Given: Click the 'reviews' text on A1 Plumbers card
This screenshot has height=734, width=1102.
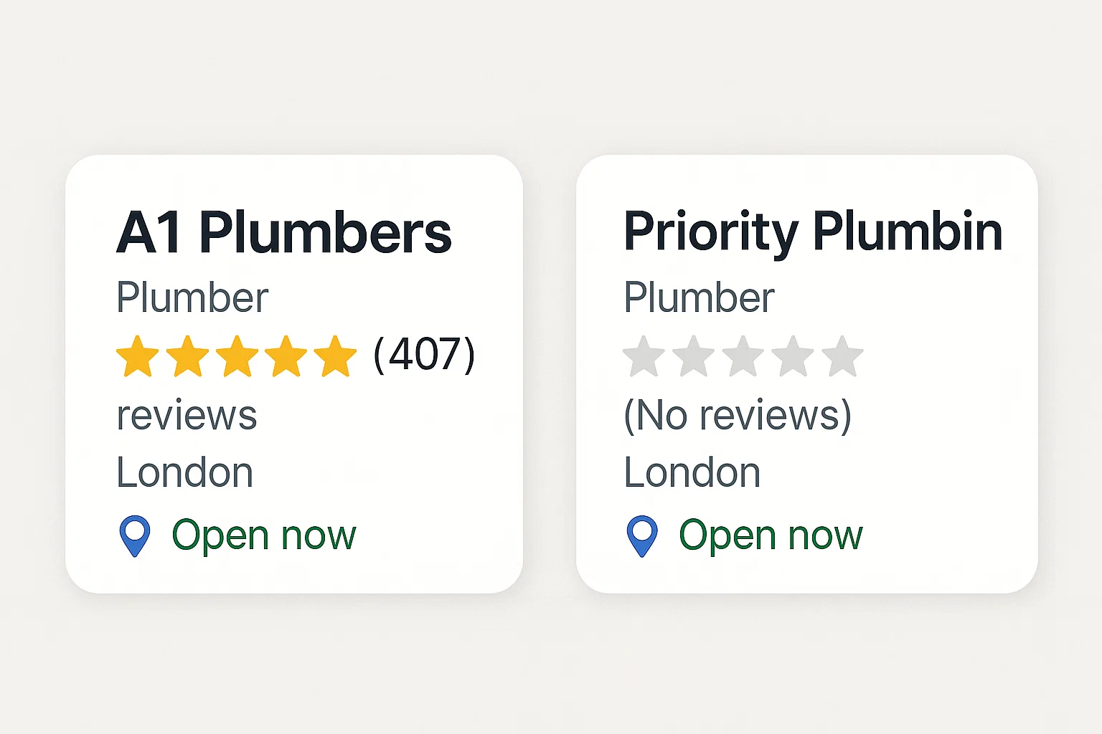Looking at the screenshot, I should pos(187,415).
